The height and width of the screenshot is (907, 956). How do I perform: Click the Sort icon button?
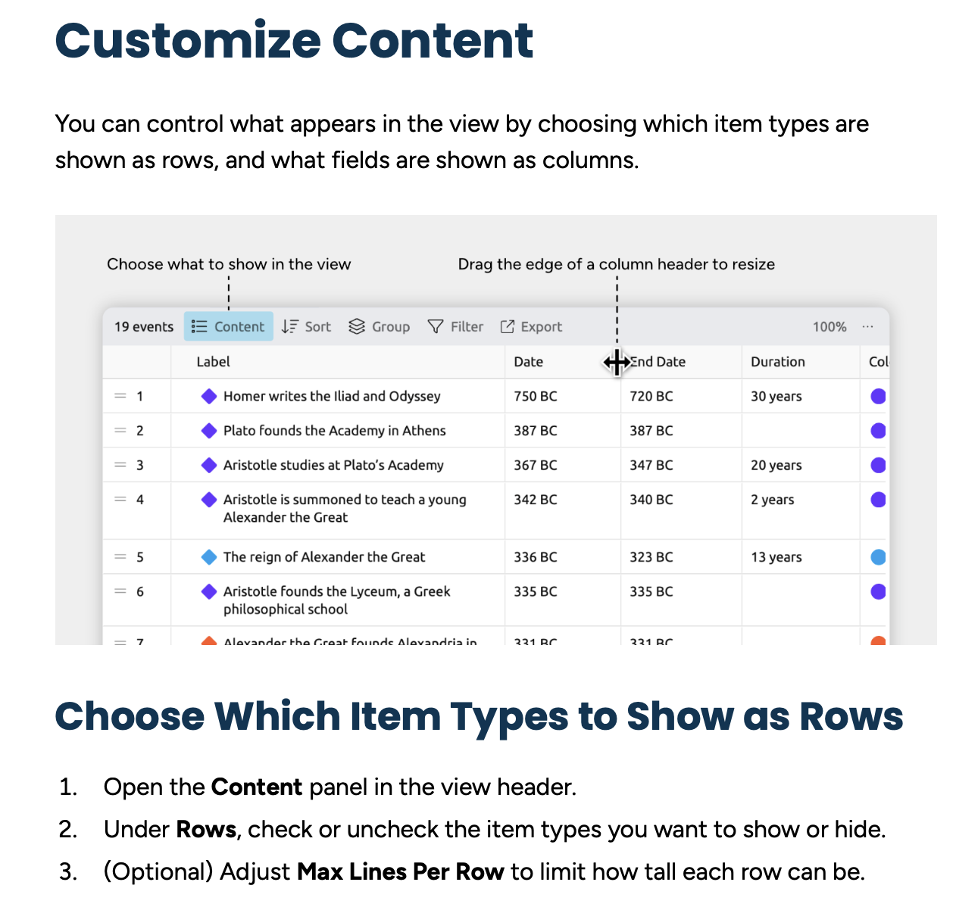coord(290,326)
